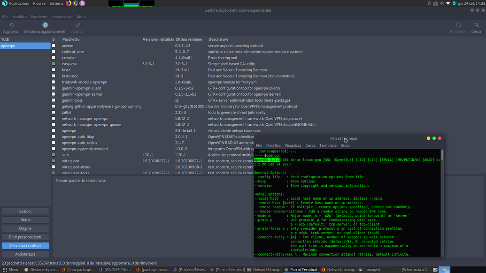Click the date and time clock in top panel
The image size is (486, 273).
(x=471, y=3)
